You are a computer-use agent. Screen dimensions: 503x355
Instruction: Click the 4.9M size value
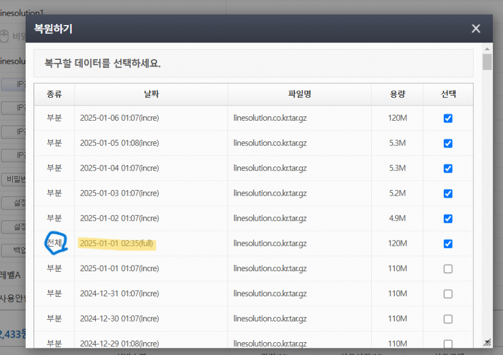[x=397, y=218]
